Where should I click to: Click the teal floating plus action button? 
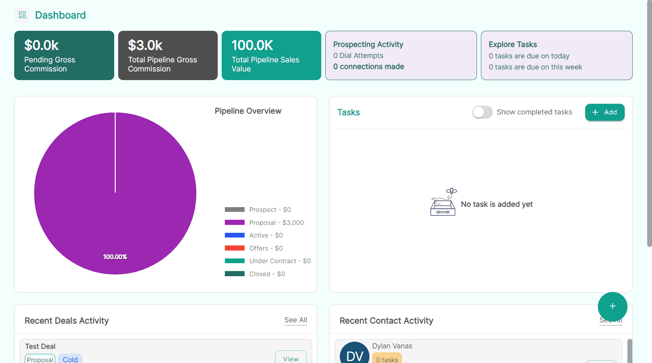(612, 307)
